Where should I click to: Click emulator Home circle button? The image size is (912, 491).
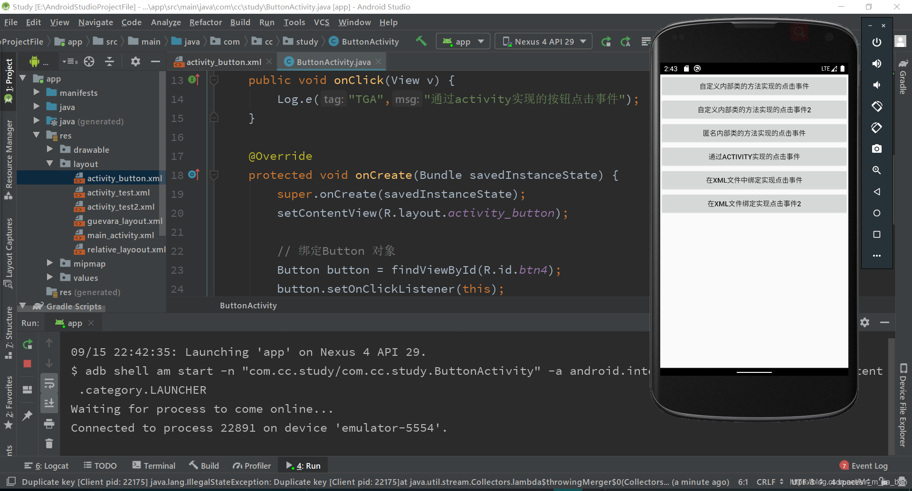tap(877, 213)
